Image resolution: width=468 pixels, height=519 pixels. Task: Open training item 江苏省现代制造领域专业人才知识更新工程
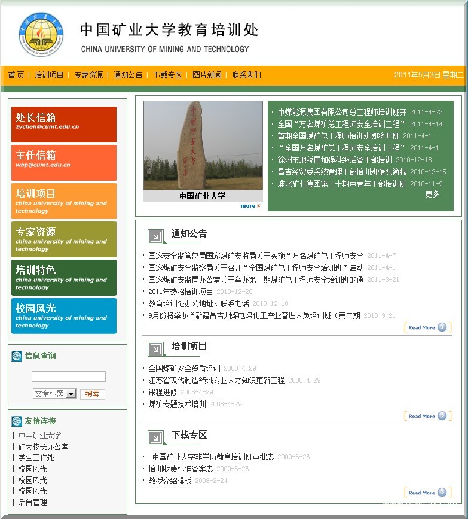click(x=216, y=380)
